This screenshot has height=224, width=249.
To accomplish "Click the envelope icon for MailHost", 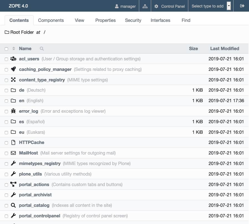I will pyautogui.click(x=13, y=153).
